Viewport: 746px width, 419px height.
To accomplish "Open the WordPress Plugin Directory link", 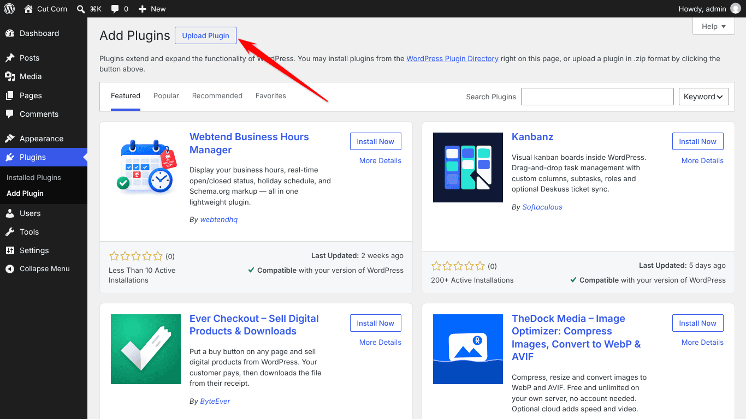I will coord(452,58).
